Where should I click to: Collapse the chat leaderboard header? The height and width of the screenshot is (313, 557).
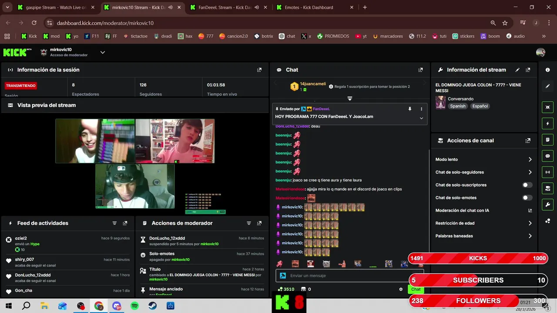(x=350, y=99)
